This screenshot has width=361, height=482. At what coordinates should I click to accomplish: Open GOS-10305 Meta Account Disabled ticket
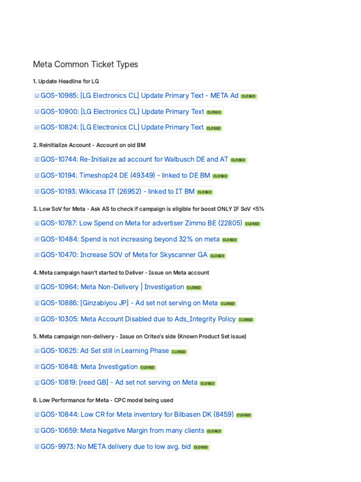(x=138, y=319)
